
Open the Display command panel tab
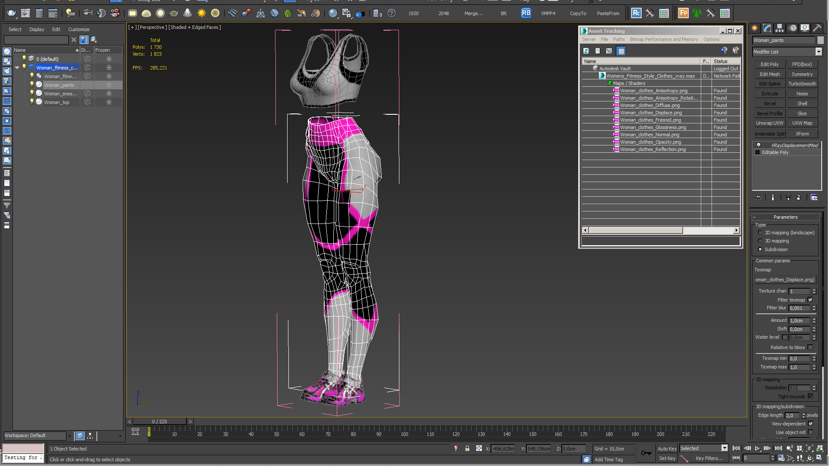(x=805, y=28)
